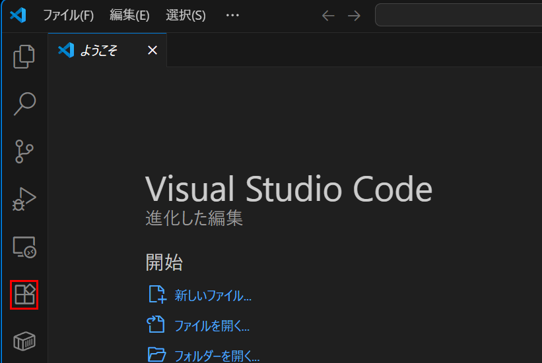Click the folder icon beside フォルダーを開く
The image size is (542, 363).
point(156,354)
